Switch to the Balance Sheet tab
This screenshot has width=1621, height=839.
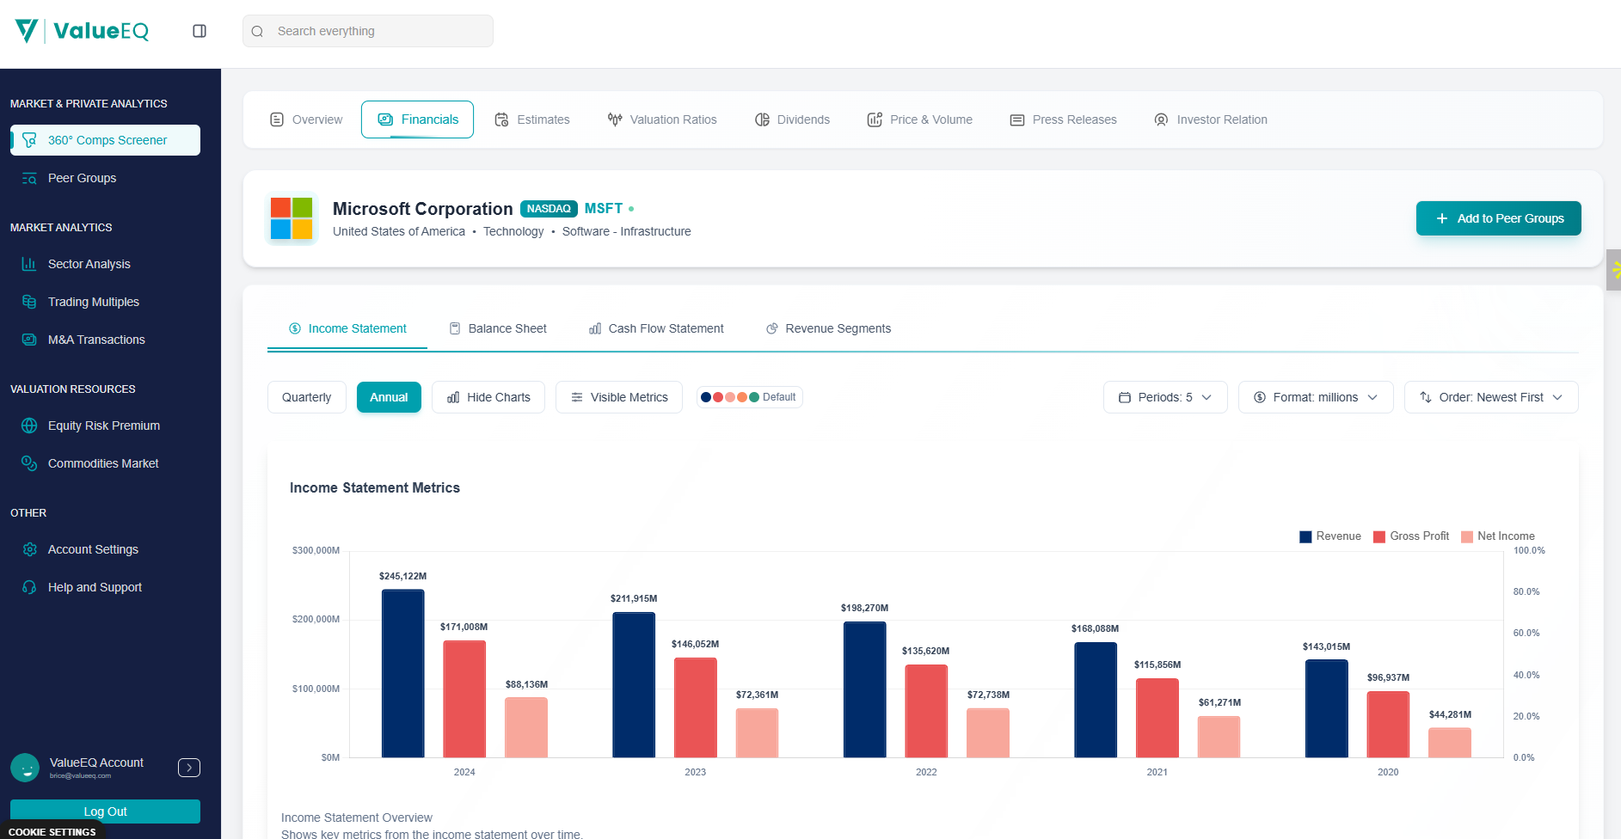498,328
